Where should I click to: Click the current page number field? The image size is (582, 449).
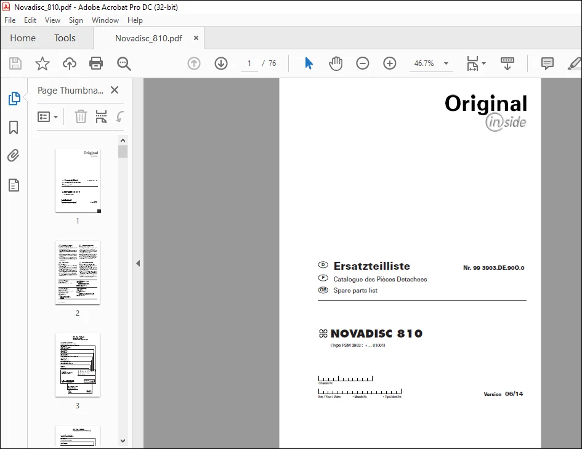(x=249, y=63)
